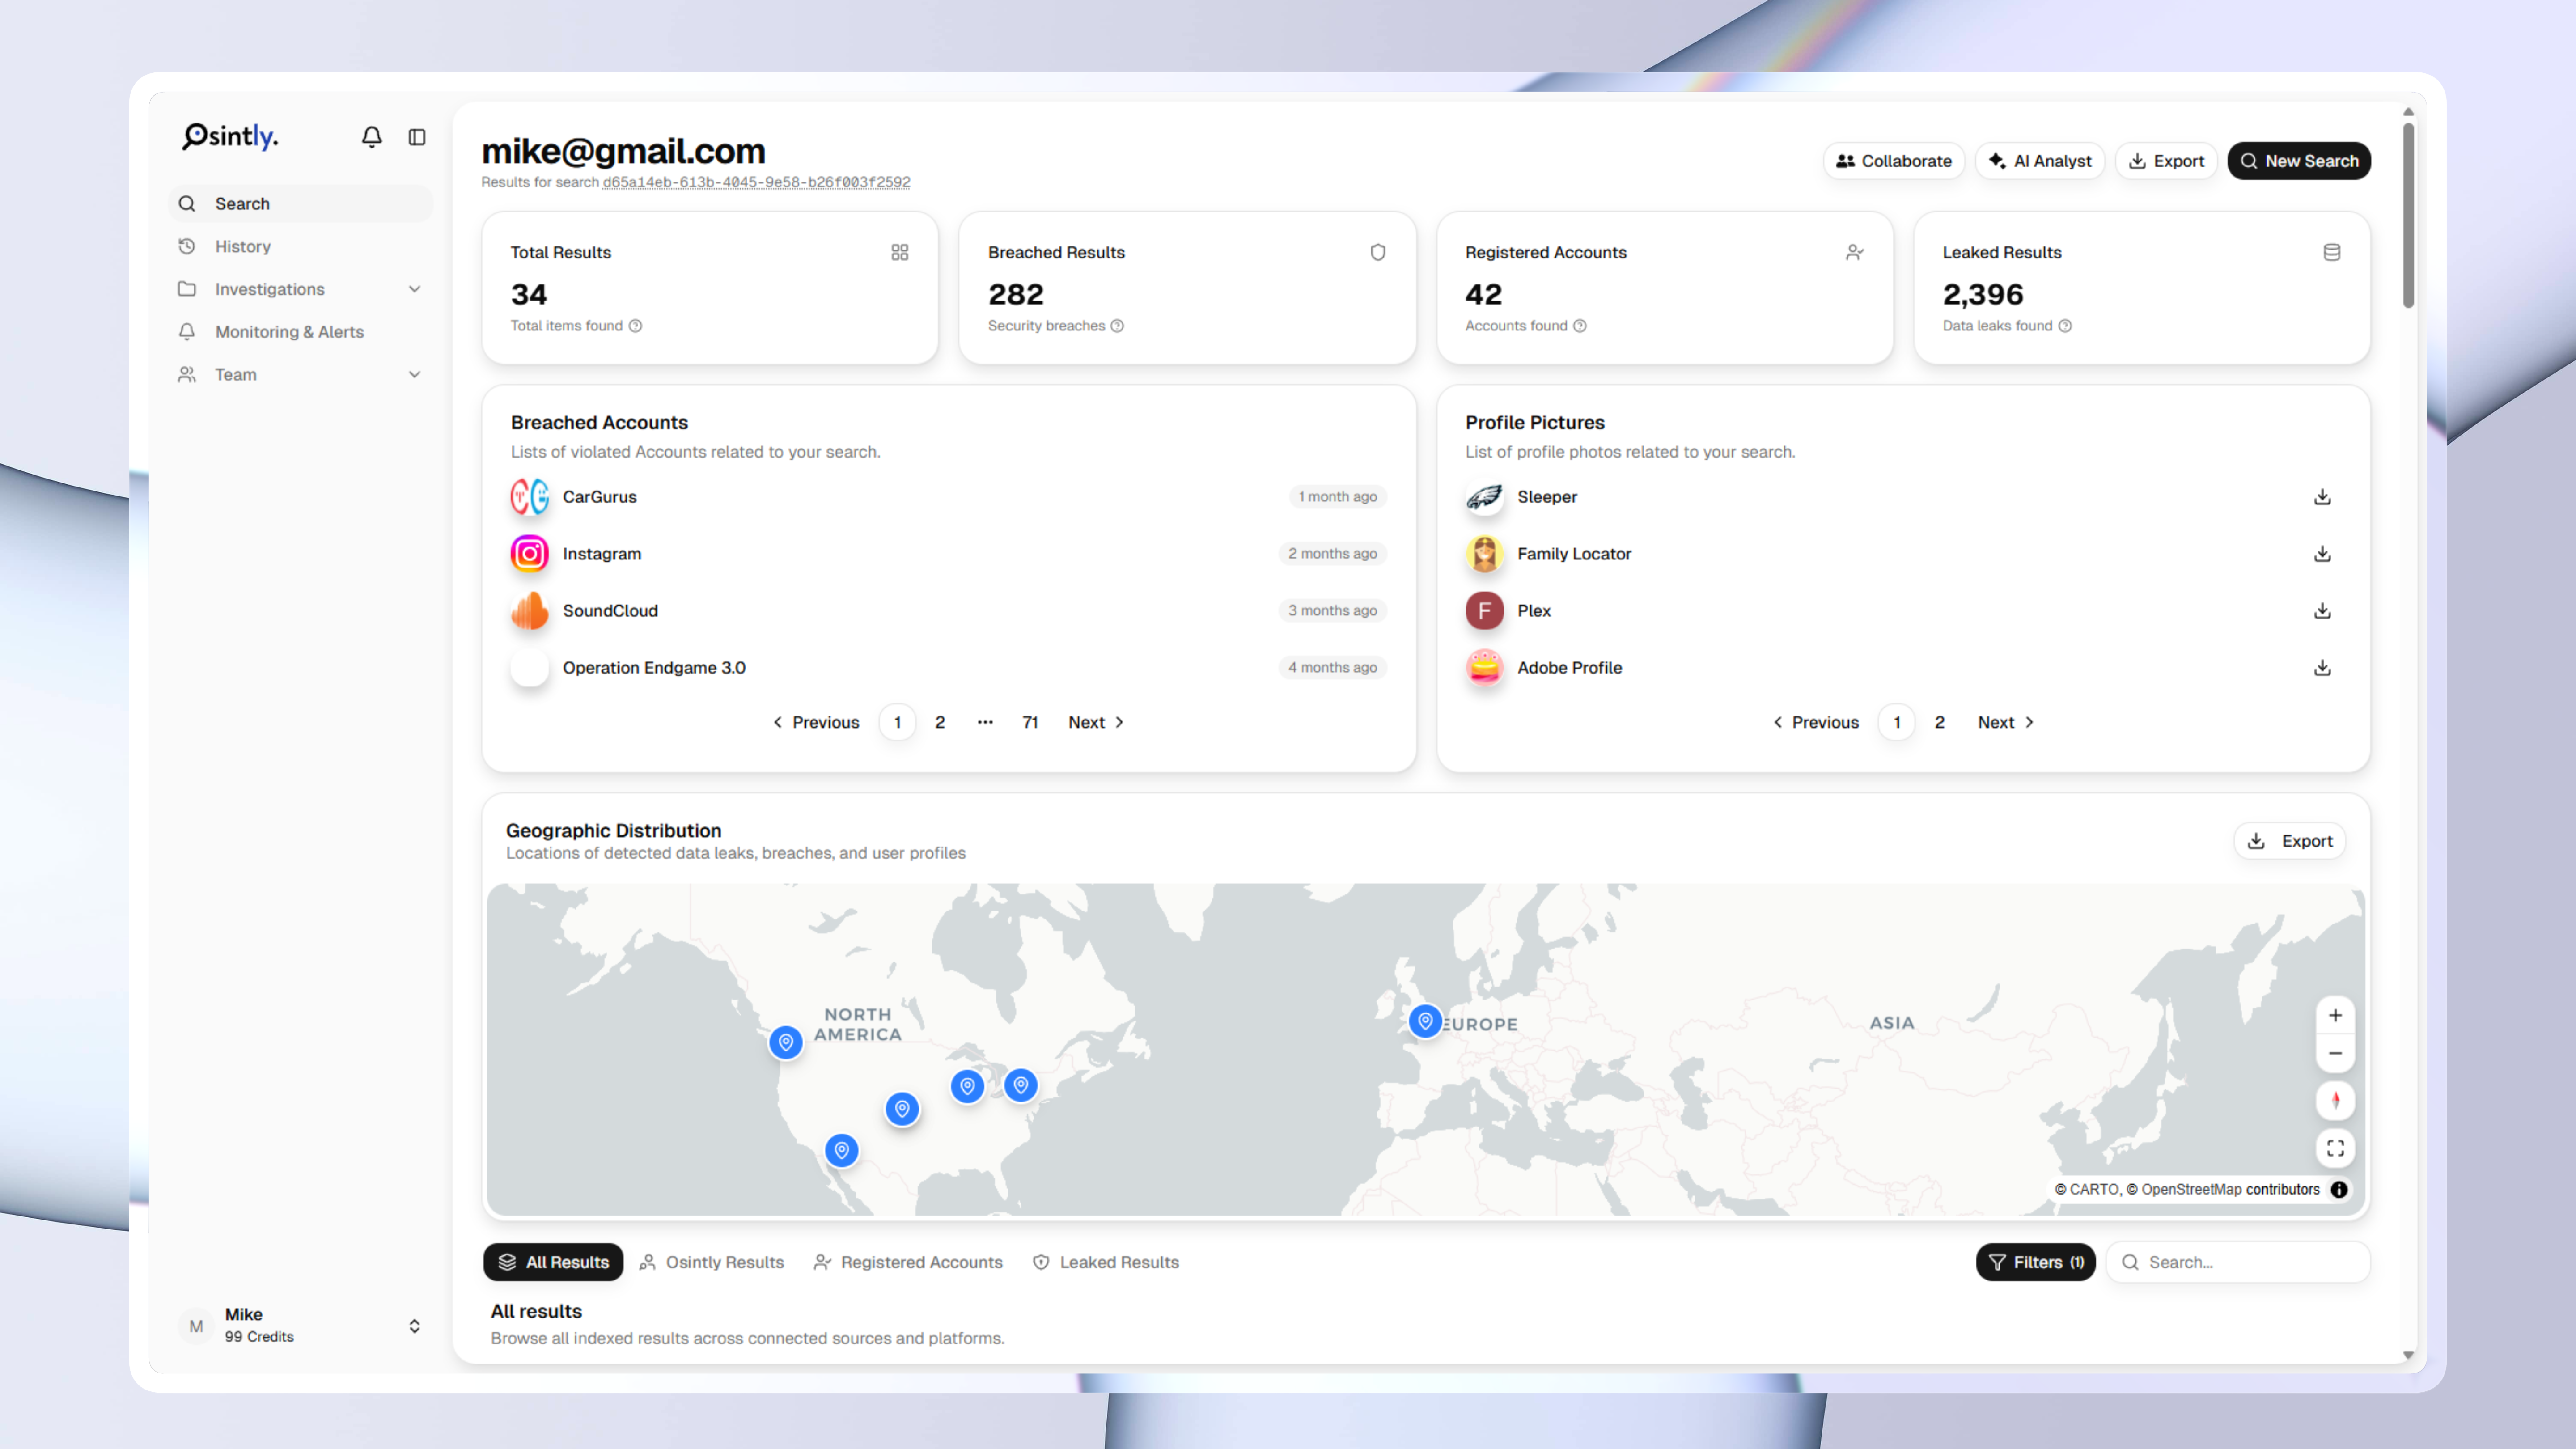Screen dimensions: 2576x1449
Task: Click the Plex avatar thumbnail
Action: pyautogui.click(x=1485, y=611)
